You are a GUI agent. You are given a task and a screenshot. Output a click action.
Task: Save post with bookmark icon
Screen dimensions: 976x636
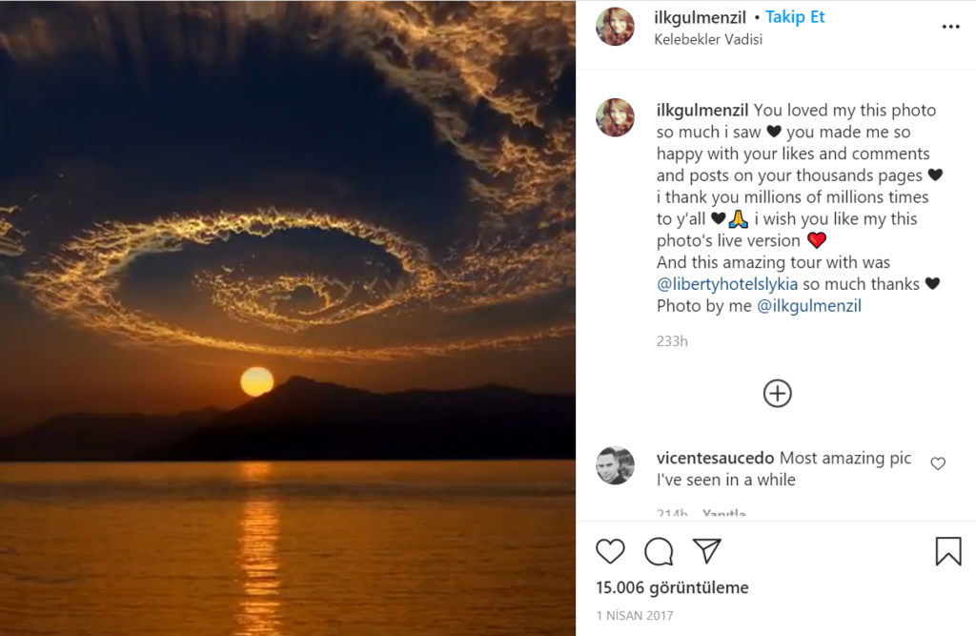point(947,551)
